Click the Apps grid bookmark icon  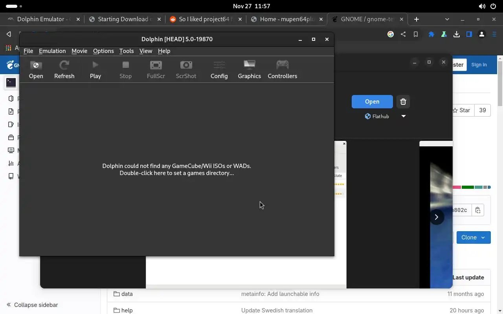pos(8,48)
